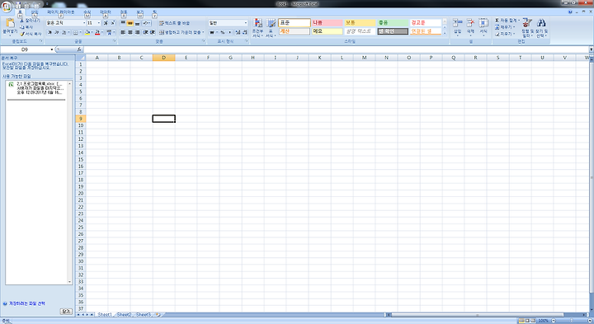Open Sort and Filter menu
The width and height of the screenshot is (594, 324).
click(527, 28)
